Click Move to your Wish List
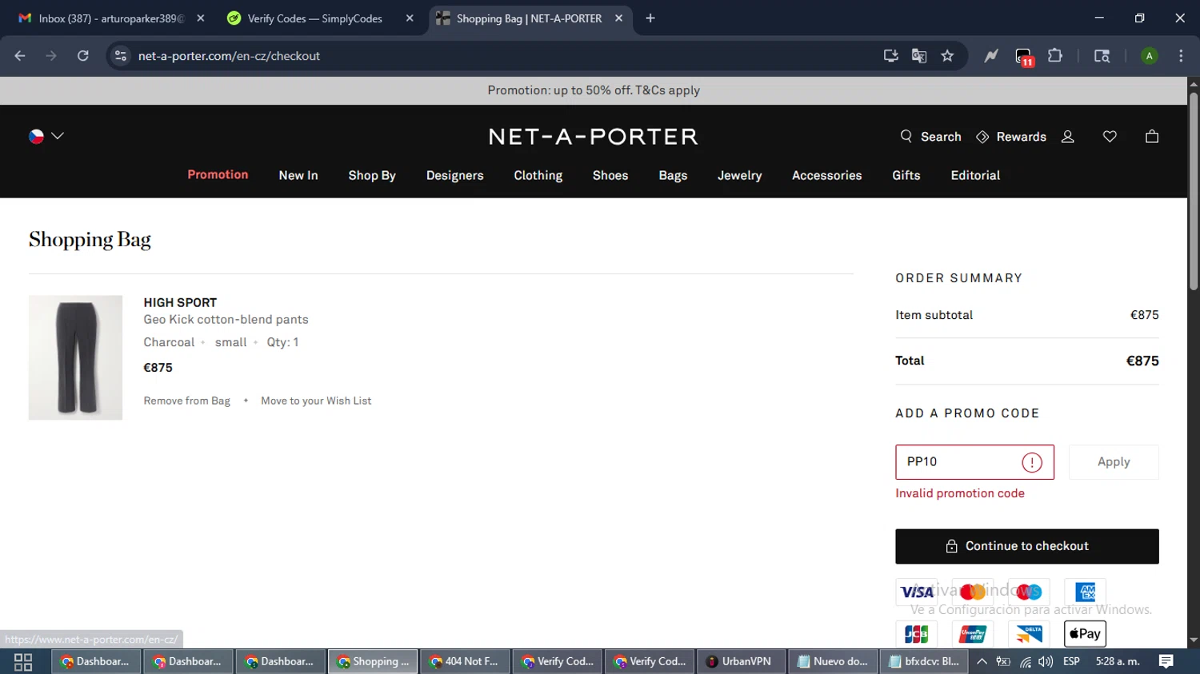Image resolution: width=1200 pixels, height=674 pixels. tap(316, 401)
